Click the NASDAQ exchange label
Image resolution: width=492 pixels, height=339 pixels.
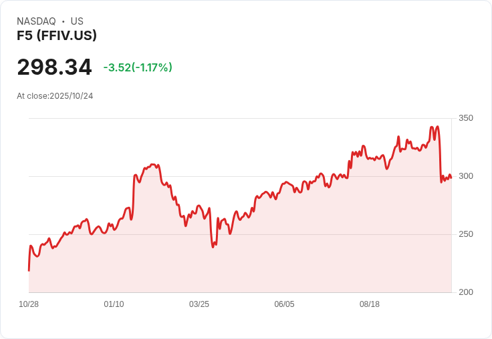[x=36, y=21]
